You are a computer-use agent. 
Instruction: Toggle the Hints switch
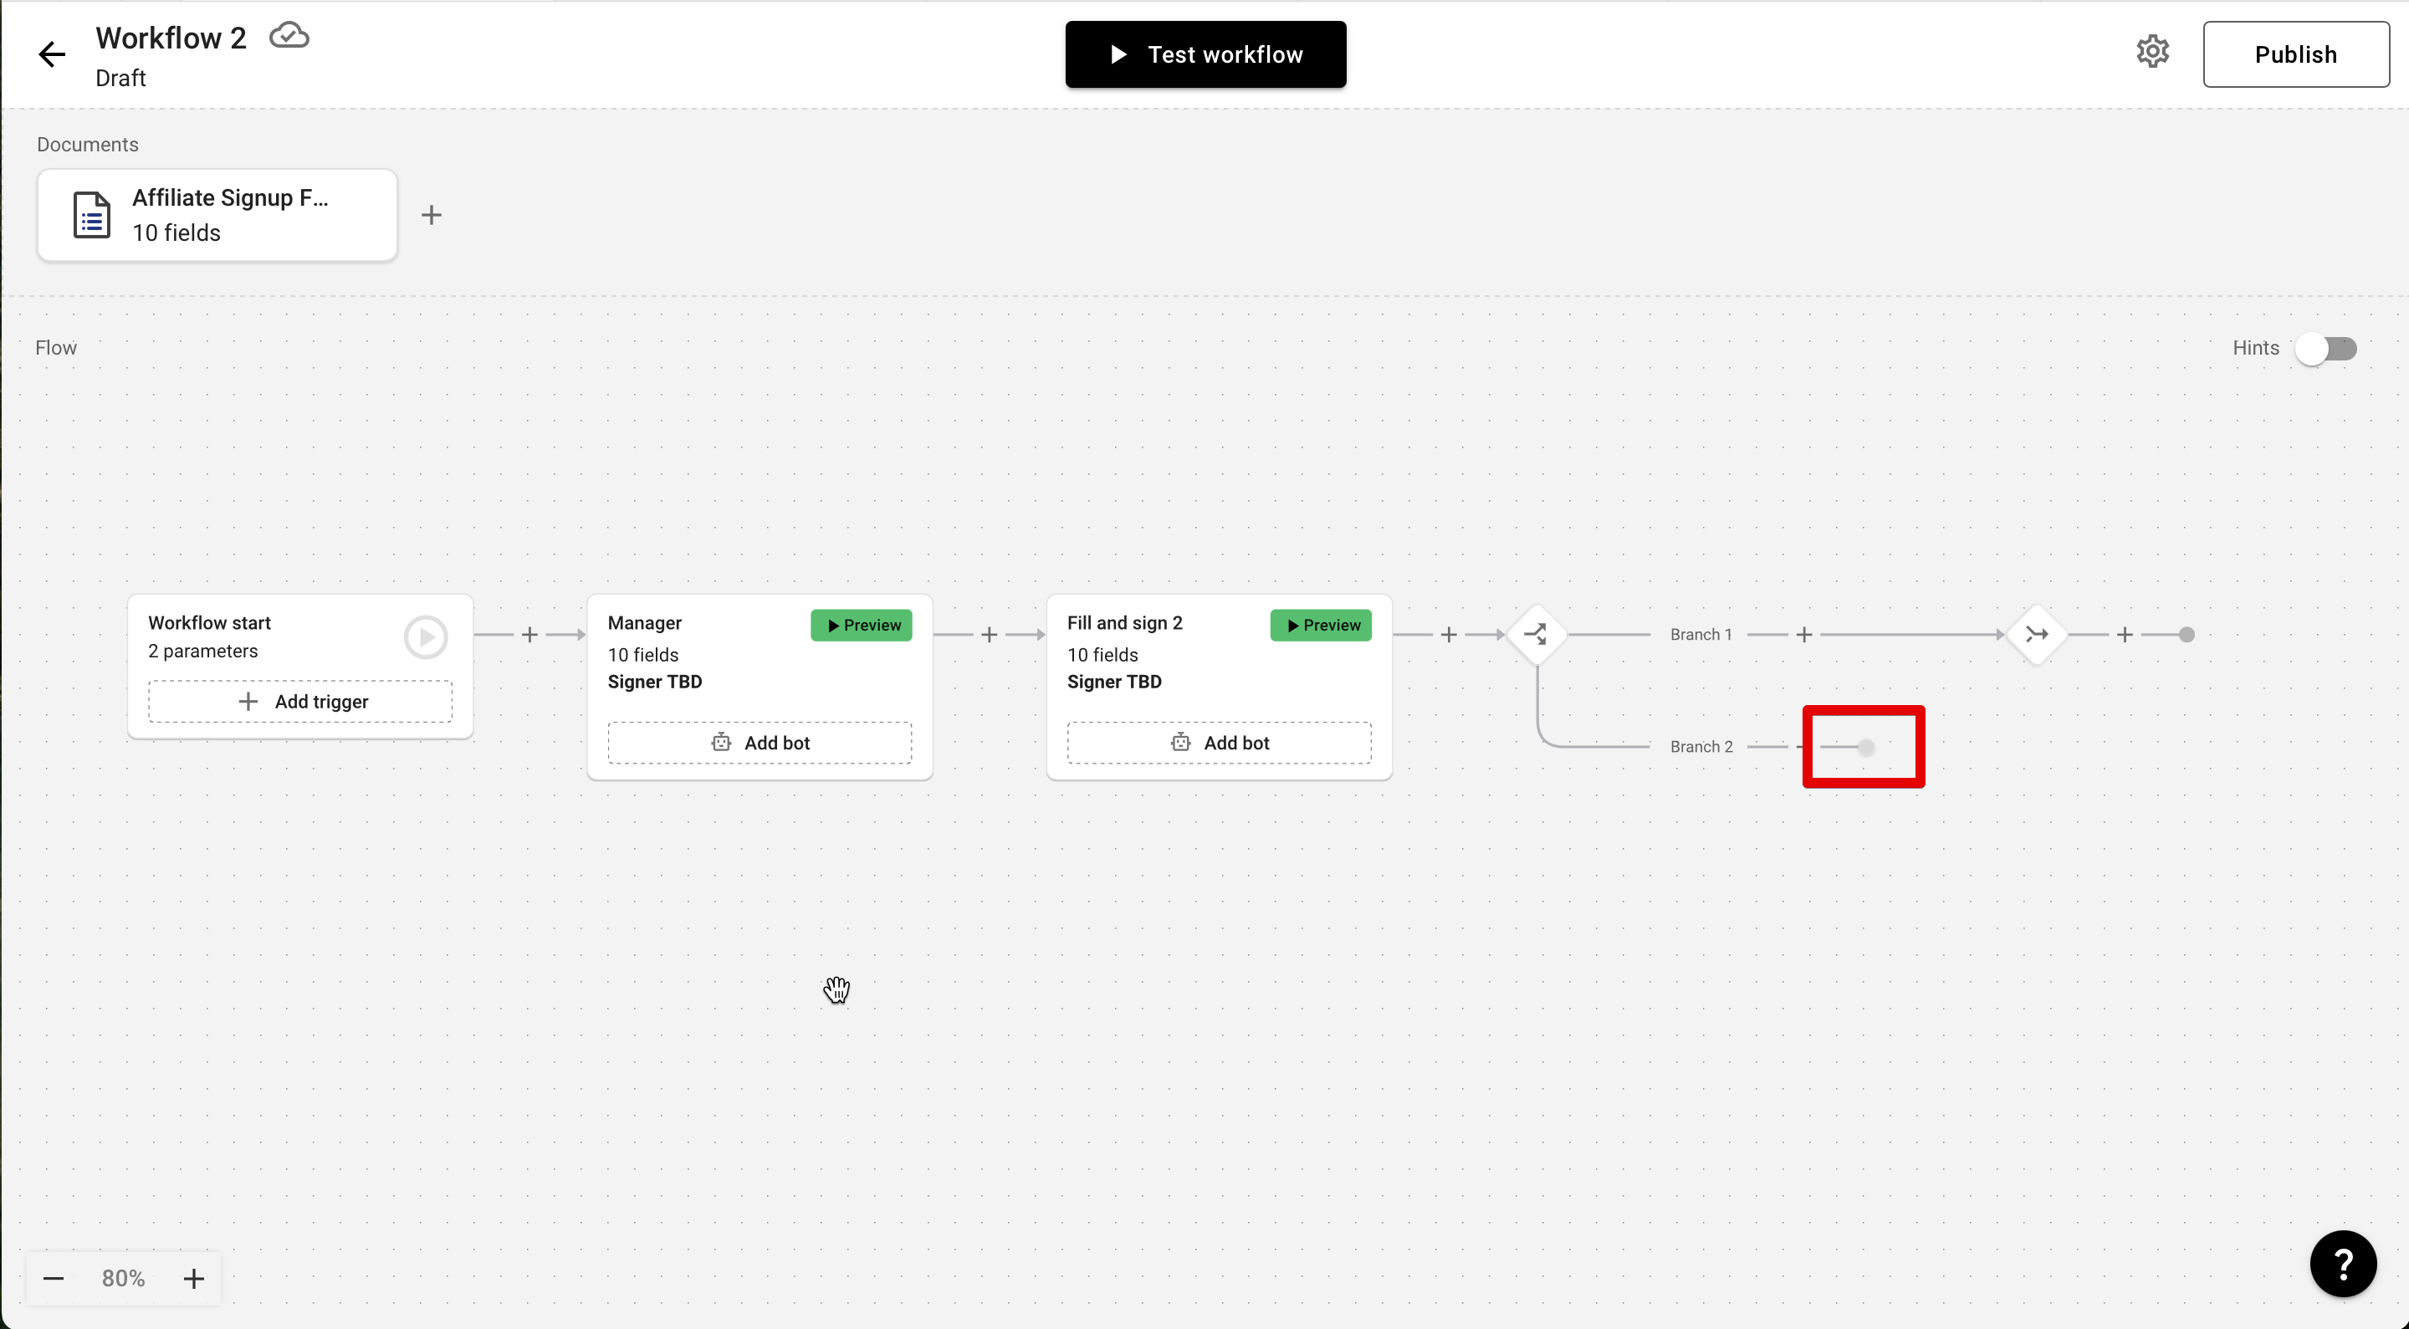pyautogui.click(x=2325, y=349)
